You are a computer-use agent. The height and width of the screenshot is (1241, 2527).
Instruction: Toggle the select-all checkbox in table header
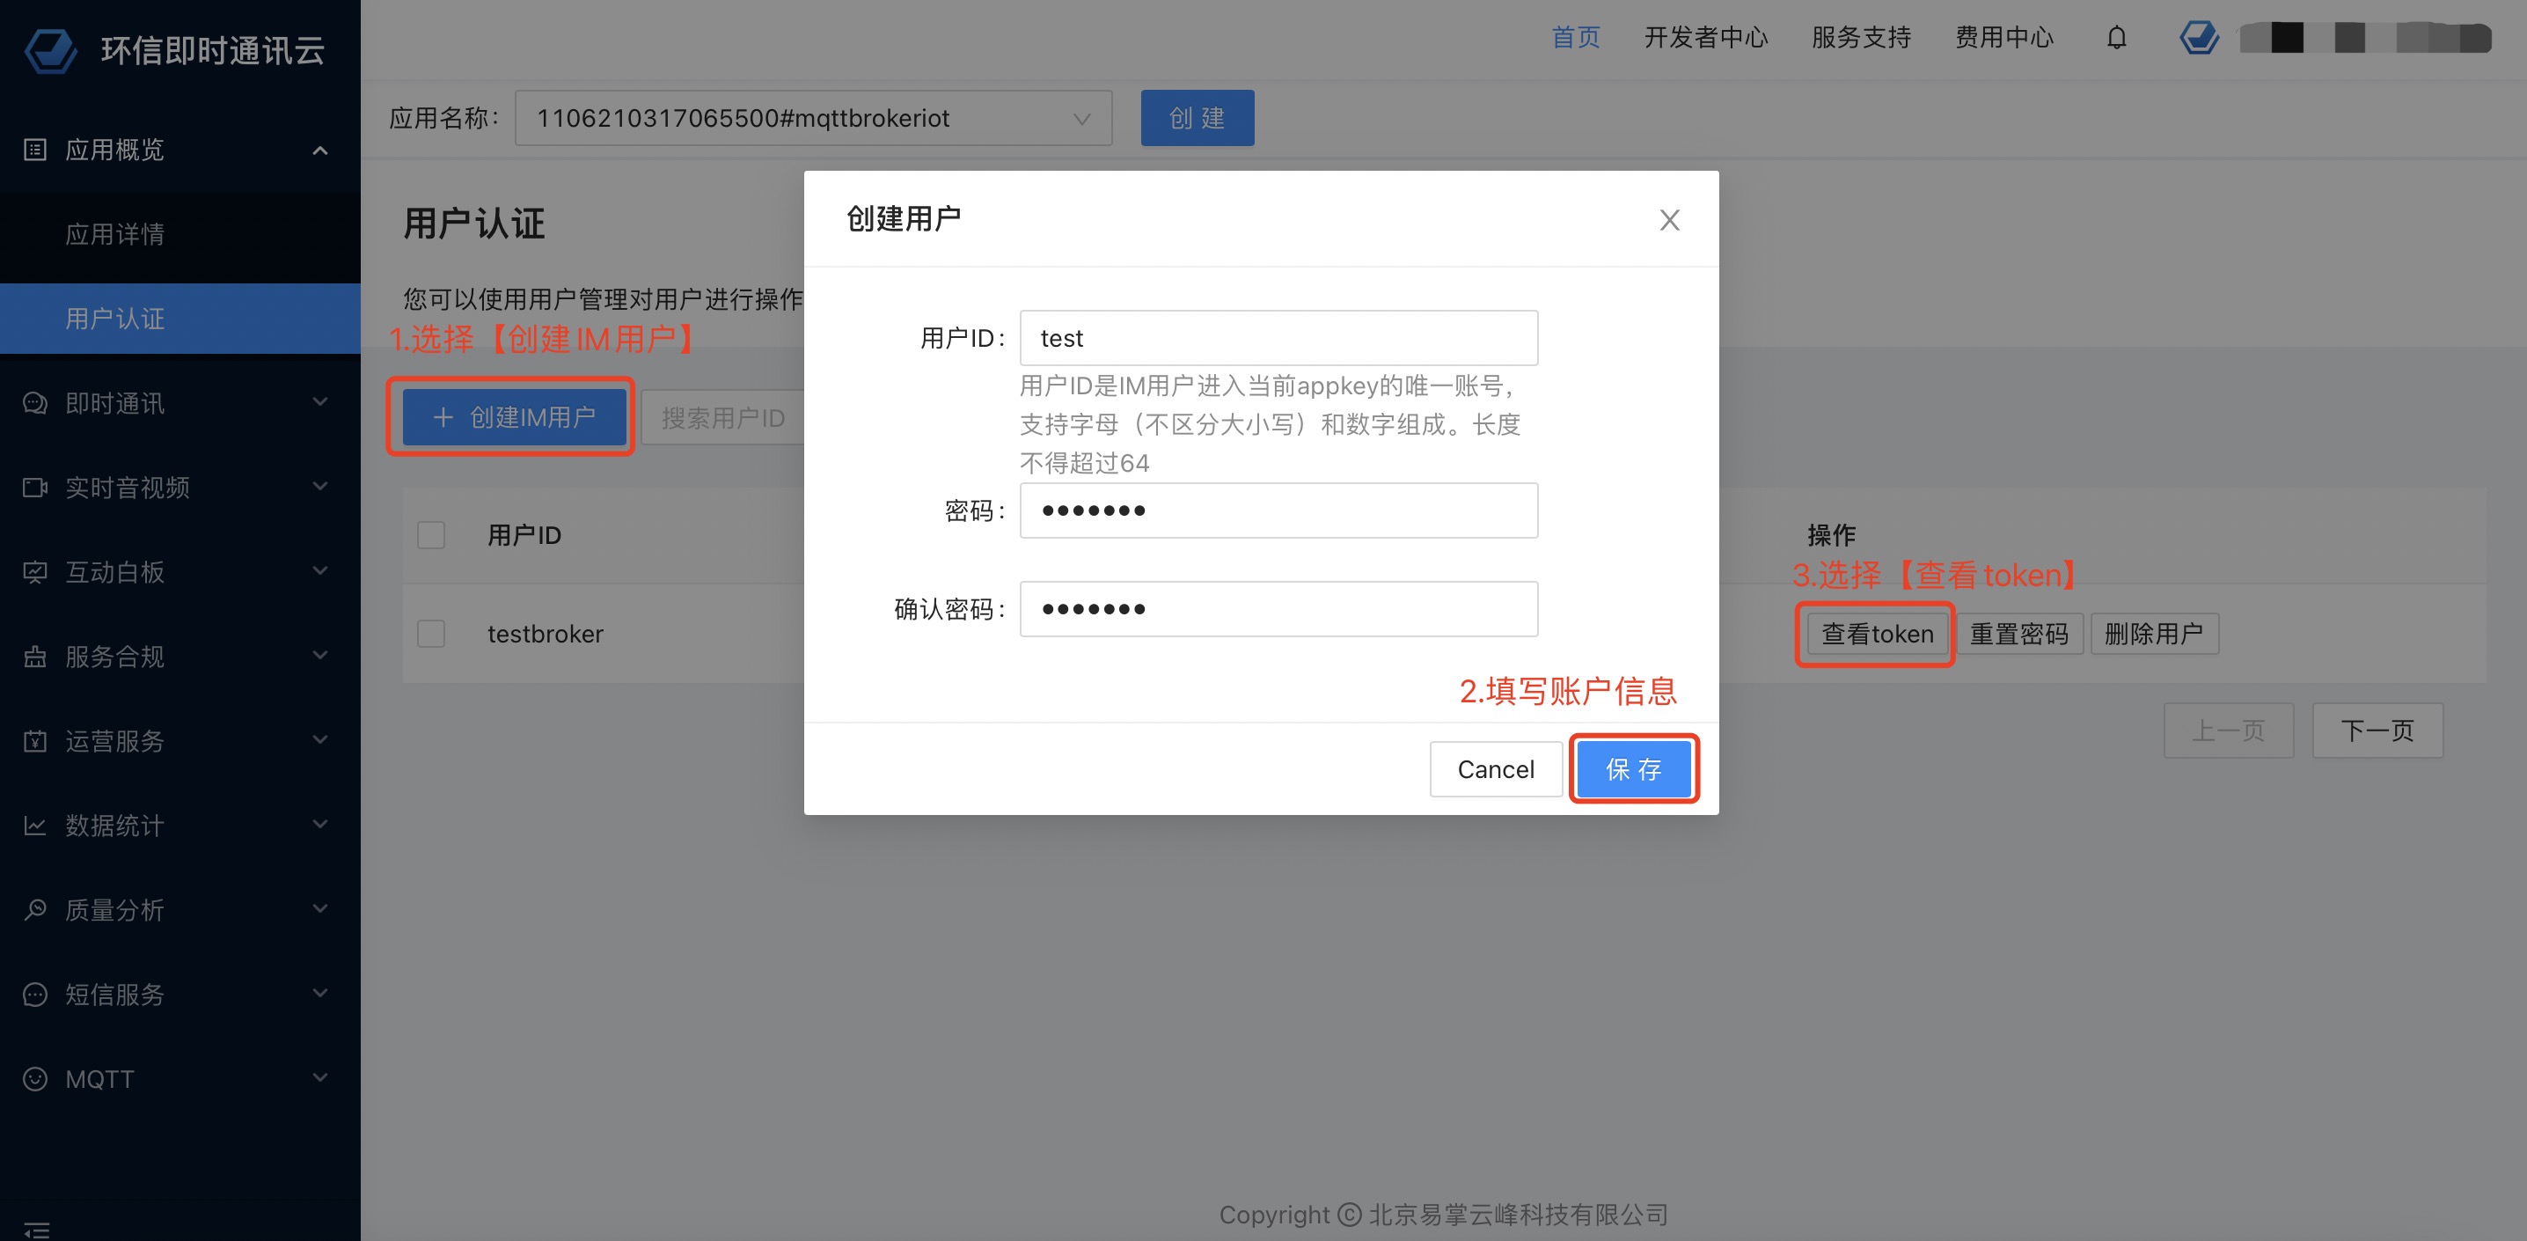coord(430,534)
